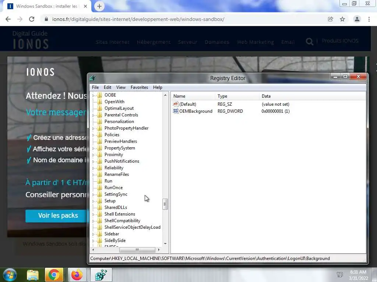Expand the PhotoPropertyHandler key
377x282 pixels.
[x=93, y=129]
